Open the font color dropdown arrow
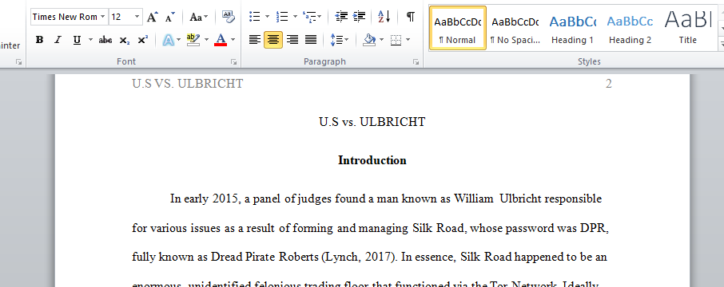 click(233, 40)
